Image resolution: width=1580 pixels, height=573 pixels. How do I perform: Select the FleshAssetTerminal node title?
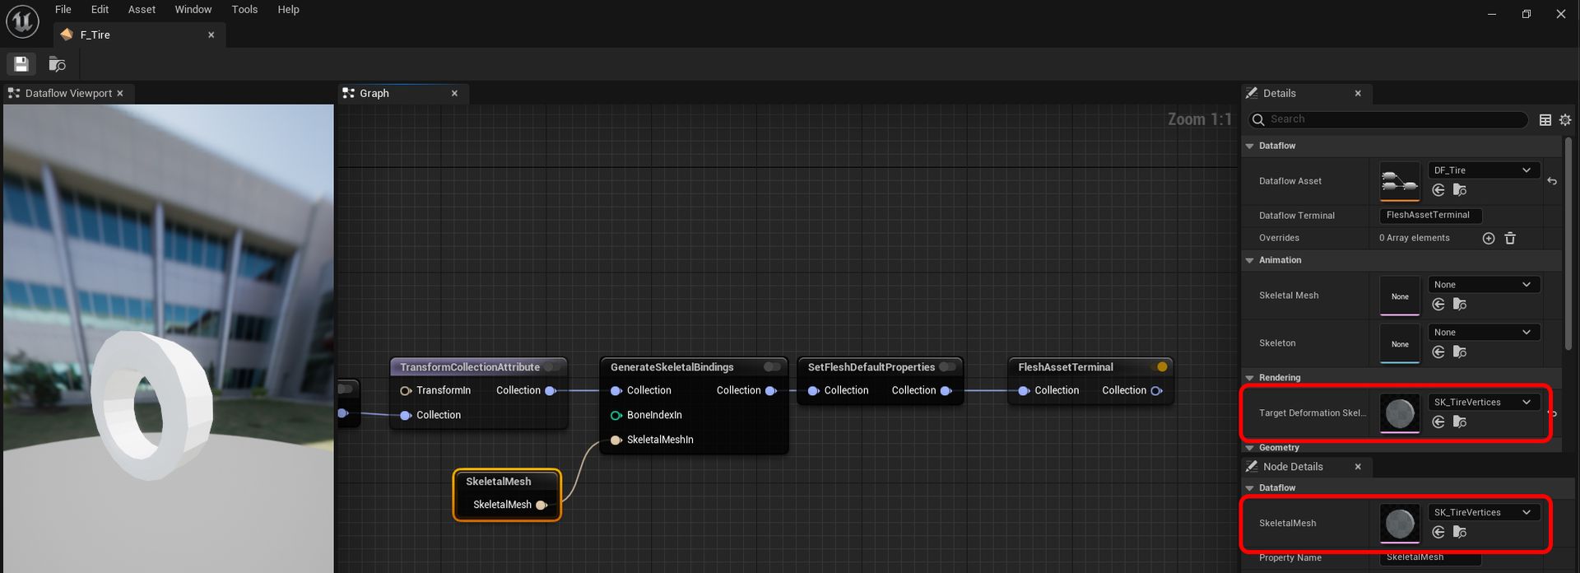pos(1065,367)
